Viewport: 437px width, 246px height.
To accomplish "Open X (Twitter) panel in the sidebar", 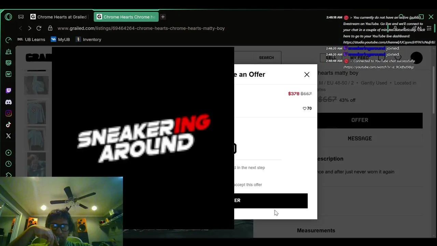I will click(x=9, y=136).
